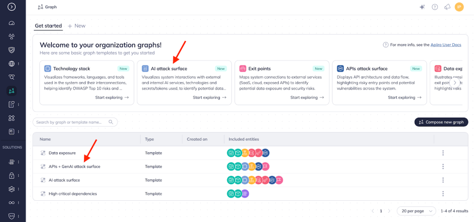Open the IP user profile avatar
Image resolution: width=474 pixels, height=222 pixels.
[x=459, y=7]
